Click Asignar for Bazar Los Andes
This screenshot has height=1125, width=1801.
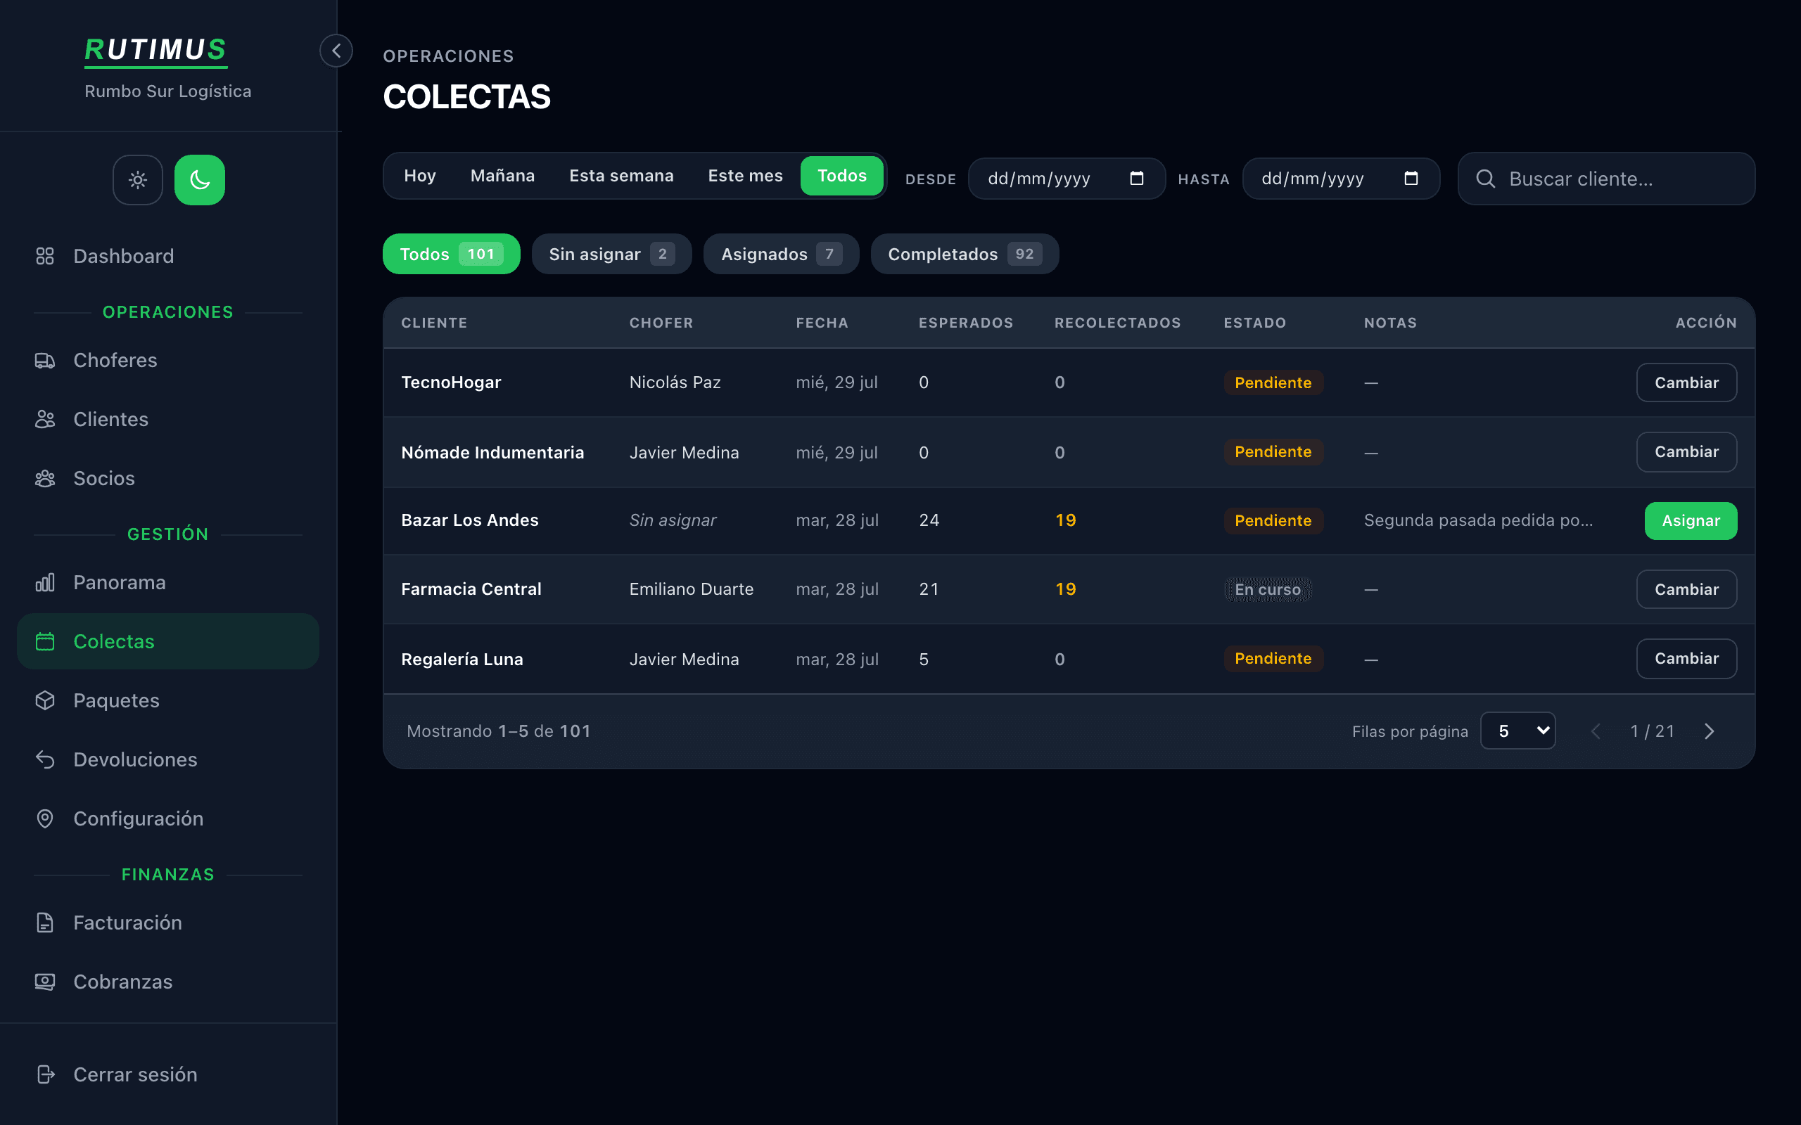pos(1691,521)
